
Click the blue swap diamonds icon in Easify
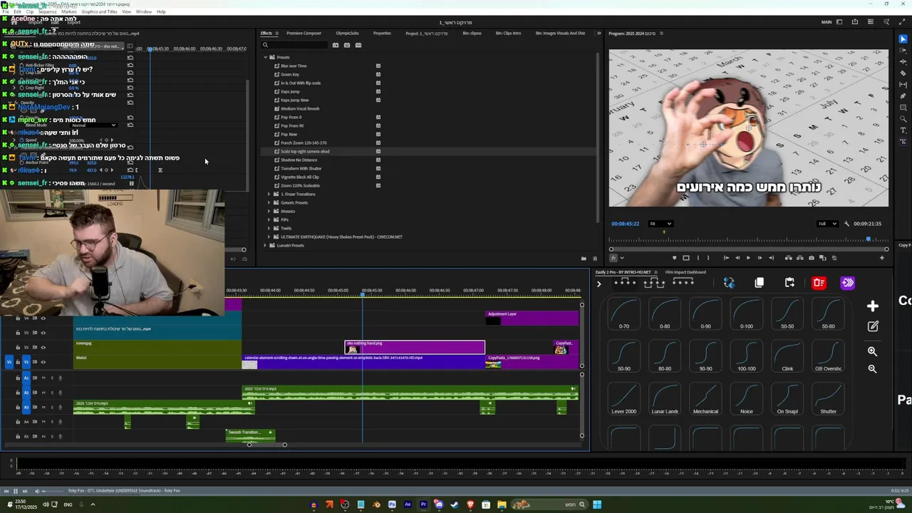[x=729, y=283]
